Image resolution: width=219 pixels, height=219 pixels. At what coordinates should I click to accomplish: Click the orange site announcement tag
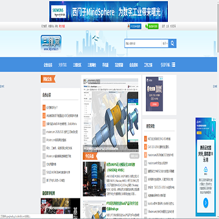48,79
